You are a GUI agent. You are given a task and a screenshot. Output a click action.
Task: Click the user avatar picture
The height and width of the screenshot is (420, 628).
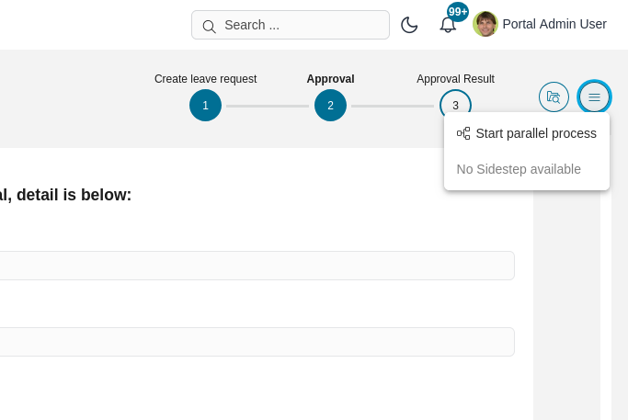click(485, 24)
